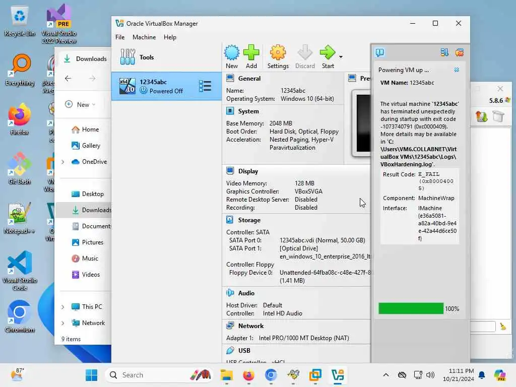Open the New dropdown in File Explorer
Screen dimensions: 516x387
80,104
